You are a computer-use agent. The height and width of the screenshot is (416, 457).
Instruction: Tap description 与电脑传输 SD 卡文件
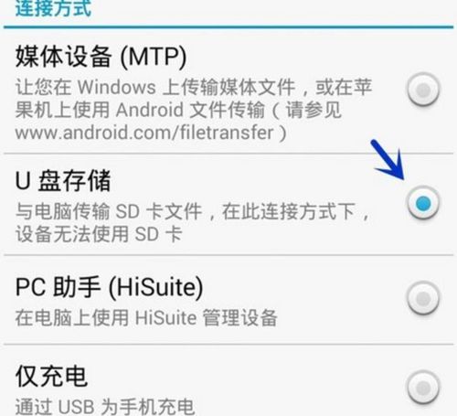[x=109, y=211]
